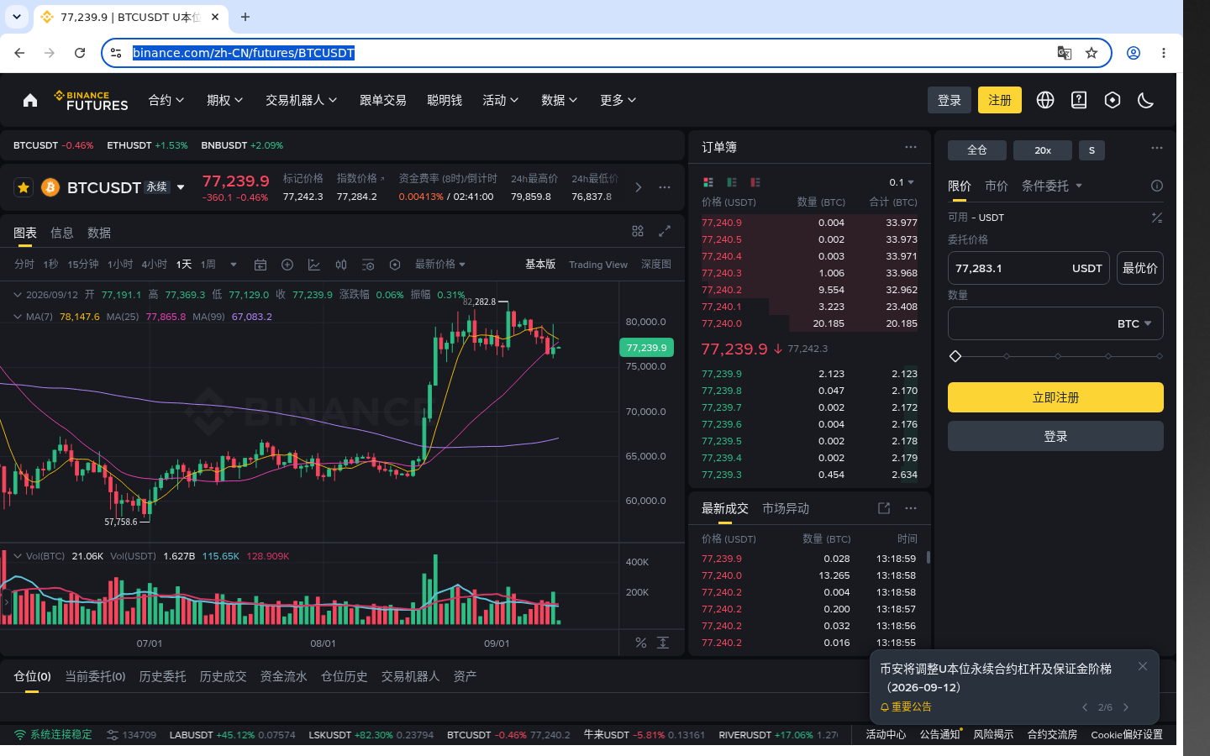Change the BTC quantity unit dropdown
This screenshot has width=1210, height=756.
point(1134,323)
